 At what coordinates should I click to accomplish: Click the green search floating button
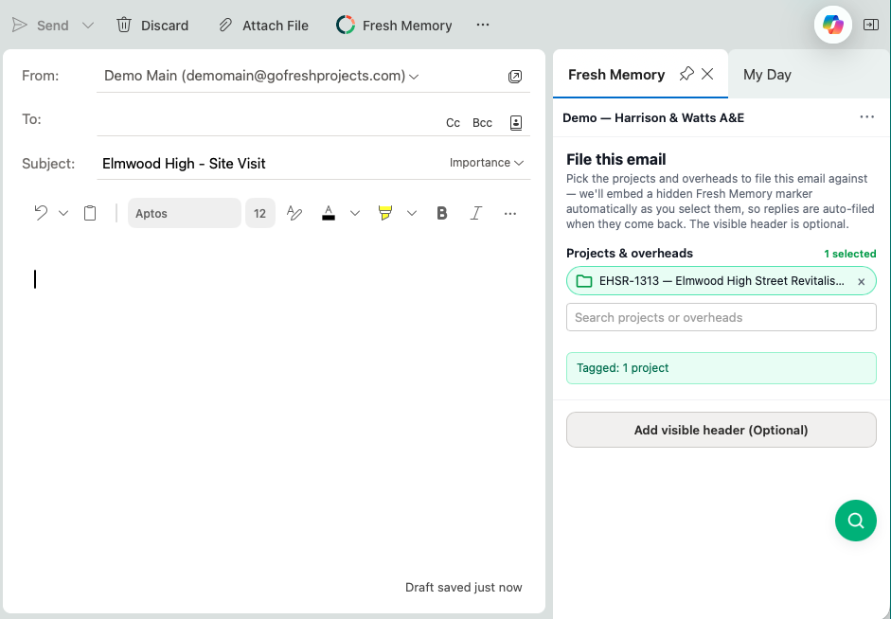(855, 521)
